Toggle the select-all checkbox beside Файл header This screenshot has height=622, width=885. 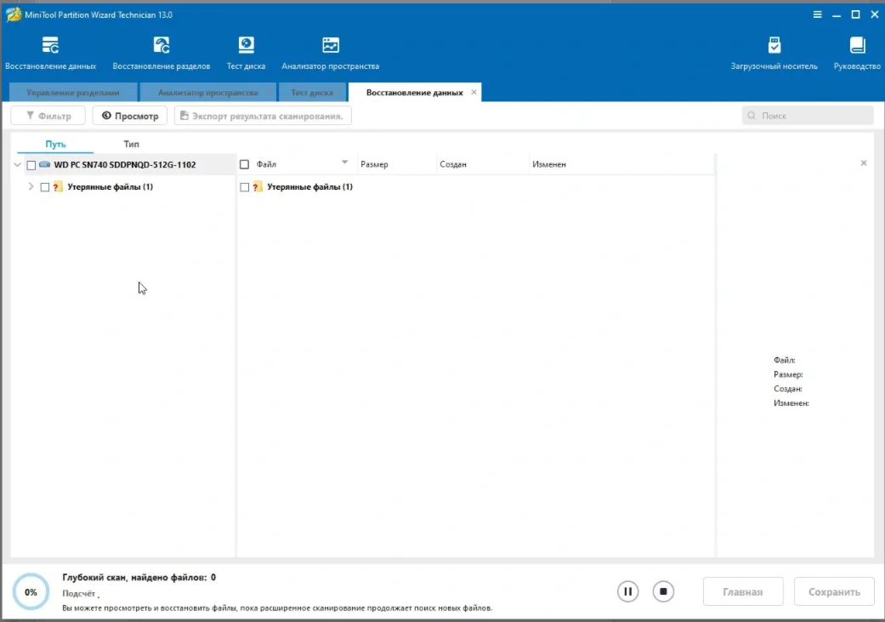pos(245,164)
